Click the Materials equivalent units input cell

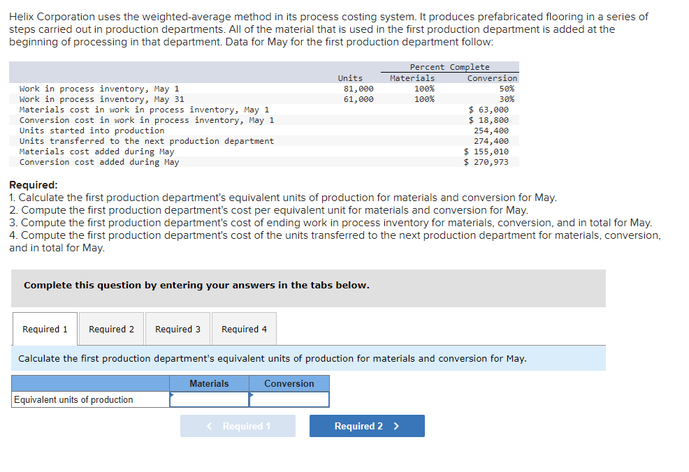[x=210, y=399]
